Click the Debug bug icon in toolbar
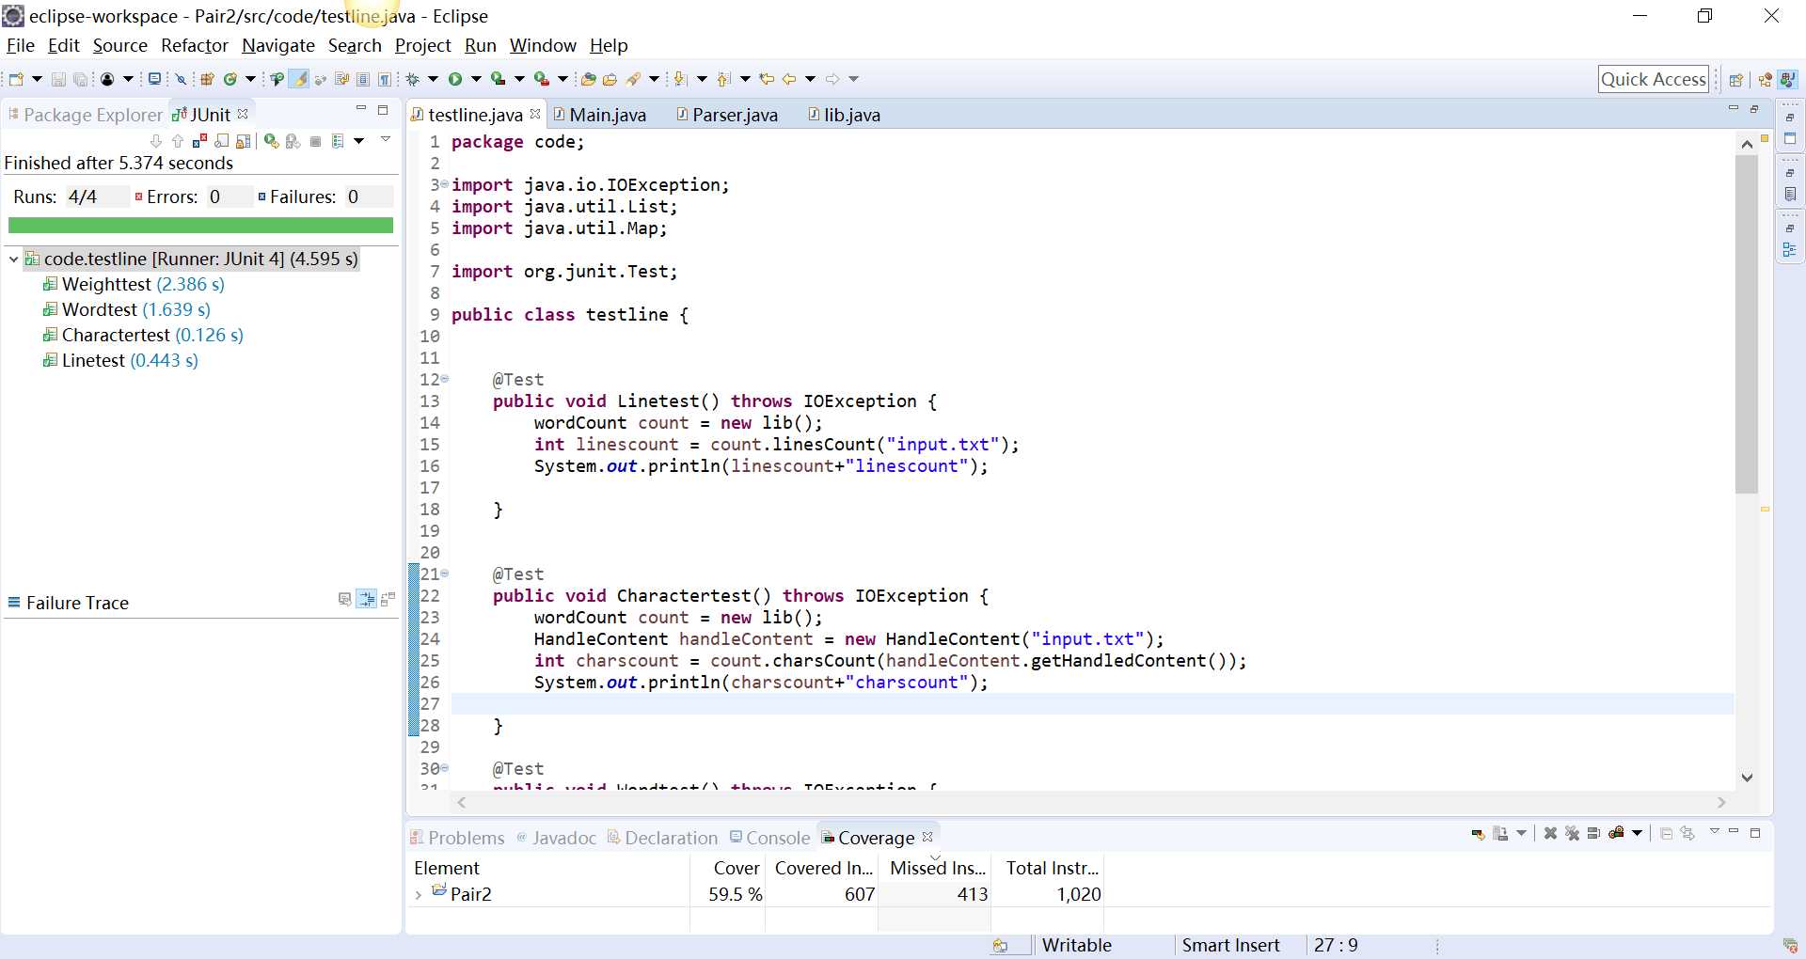The image size is (1806, 959). click(412, 79)
